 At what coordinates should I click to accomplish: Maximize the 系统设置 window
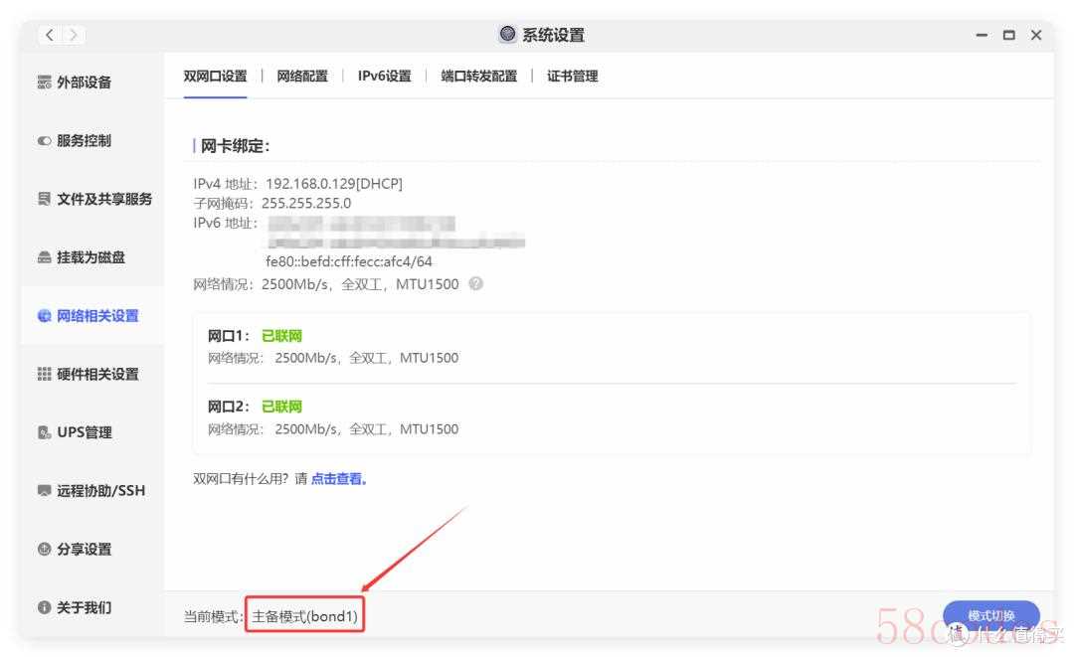(x=1009, y=34)
